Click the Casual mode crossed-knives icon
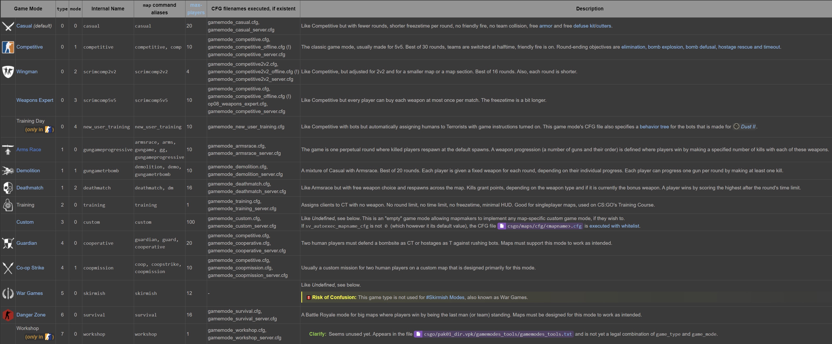Image resolution: width=832 pixels, height=344 pixels. click(8, 26)
